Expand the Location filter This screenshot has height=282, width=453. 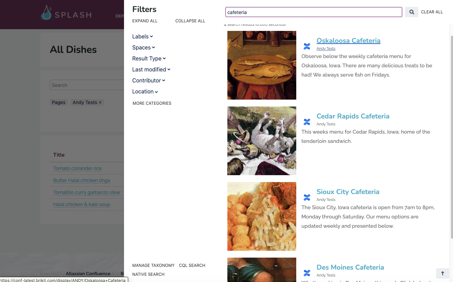145,91
